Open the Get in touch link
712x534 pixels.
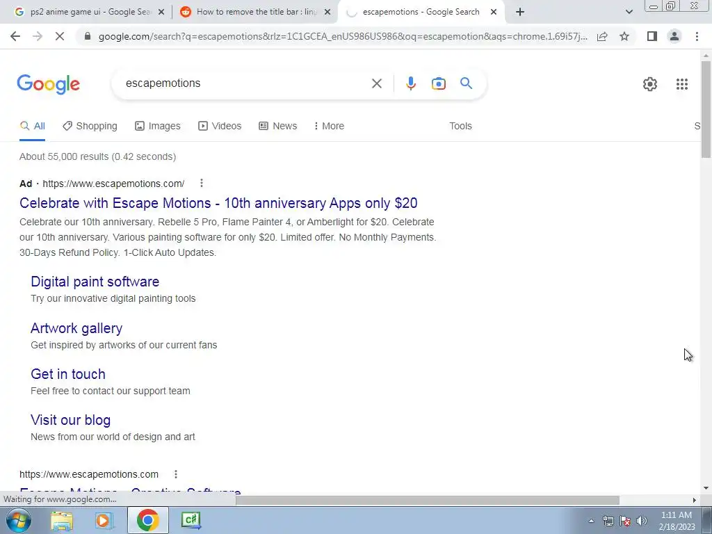pyautogui.click(x=67, y=374)
